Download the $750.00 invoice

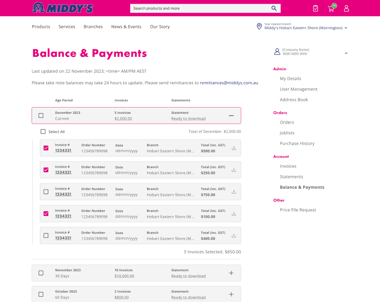tap(234, 192)
